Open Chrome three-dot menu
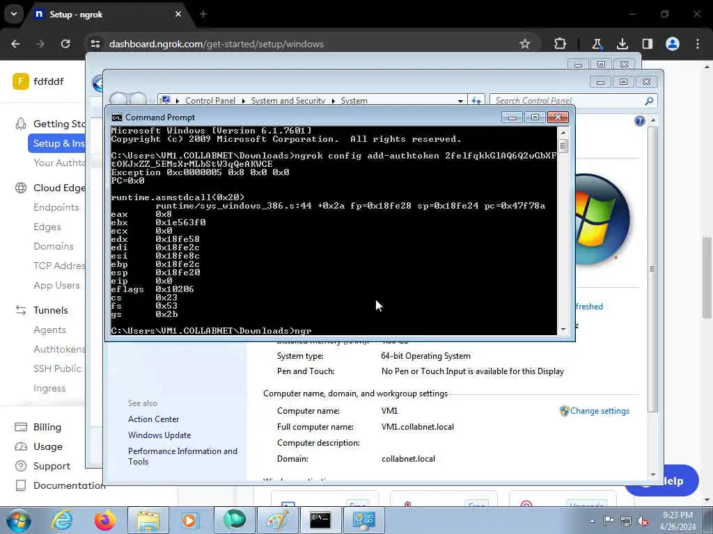Viewport: 713px width, 534px height. coord(698,44)
